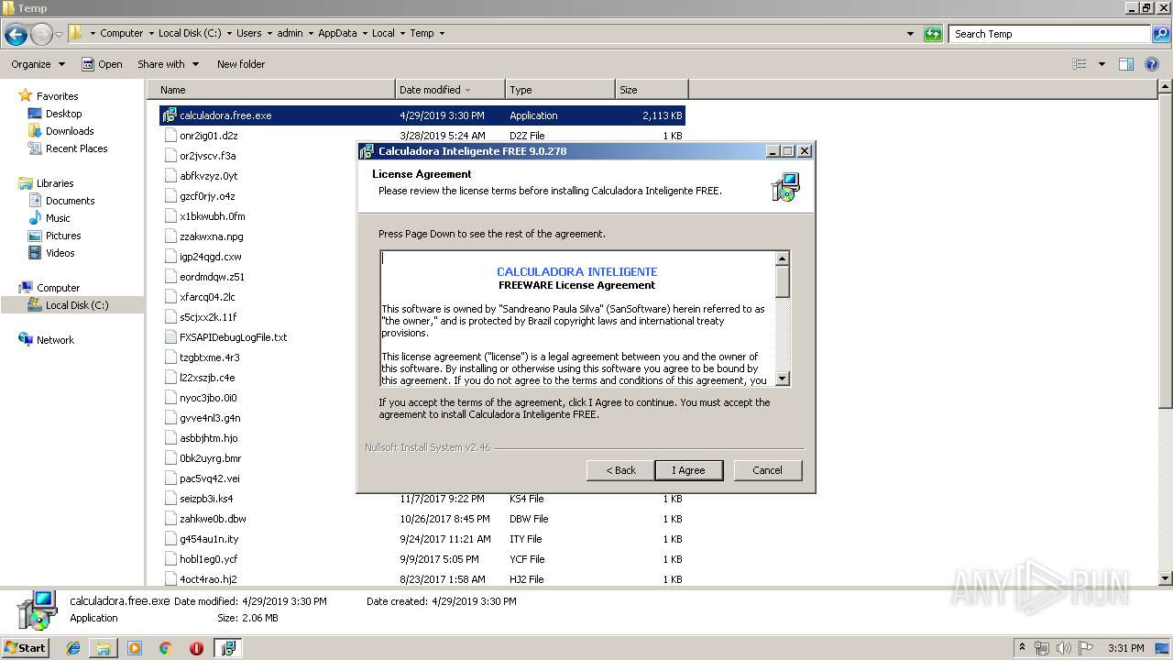The image size is (1173, 660).
Task: Click the Windows Media Player taskbar icon
Action: [x=135, y=648]
